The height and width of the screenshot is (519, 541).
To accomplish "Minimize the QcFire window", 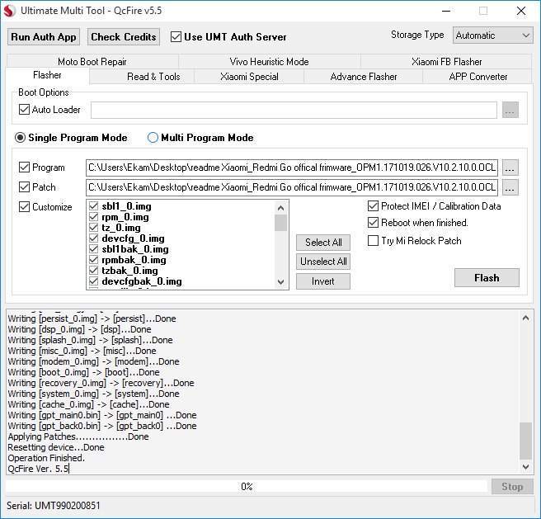I will pyautogui.click(x=446, y=11).
